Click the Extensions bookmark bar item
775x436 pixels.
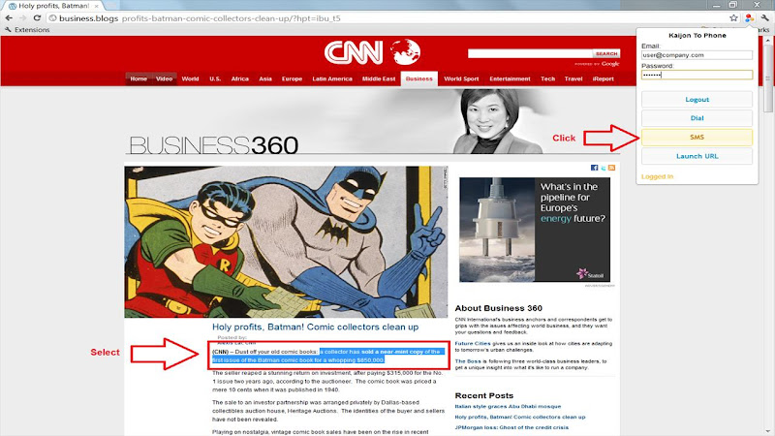click(28, 30)
